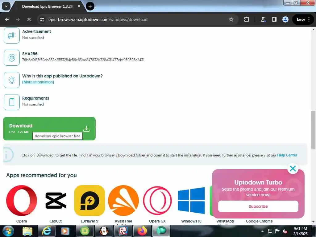Open a new tab with plus button
The width and height of the screenshot is (316, 237).
pyautogui.click(x=90, y=6)
